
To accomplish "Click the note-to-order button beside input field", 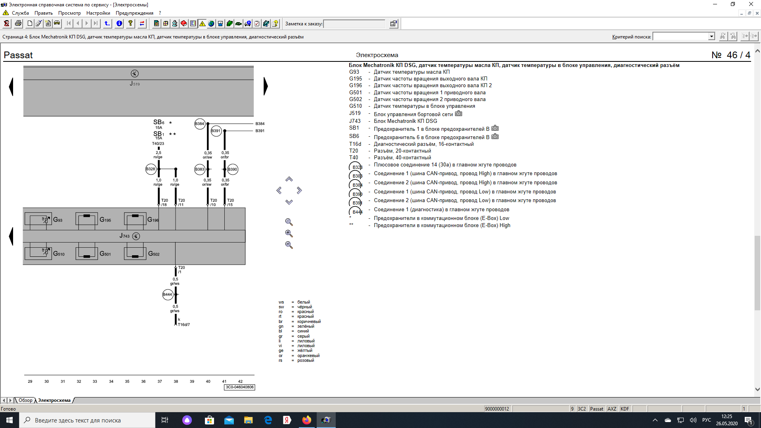I will coord(393,24).
